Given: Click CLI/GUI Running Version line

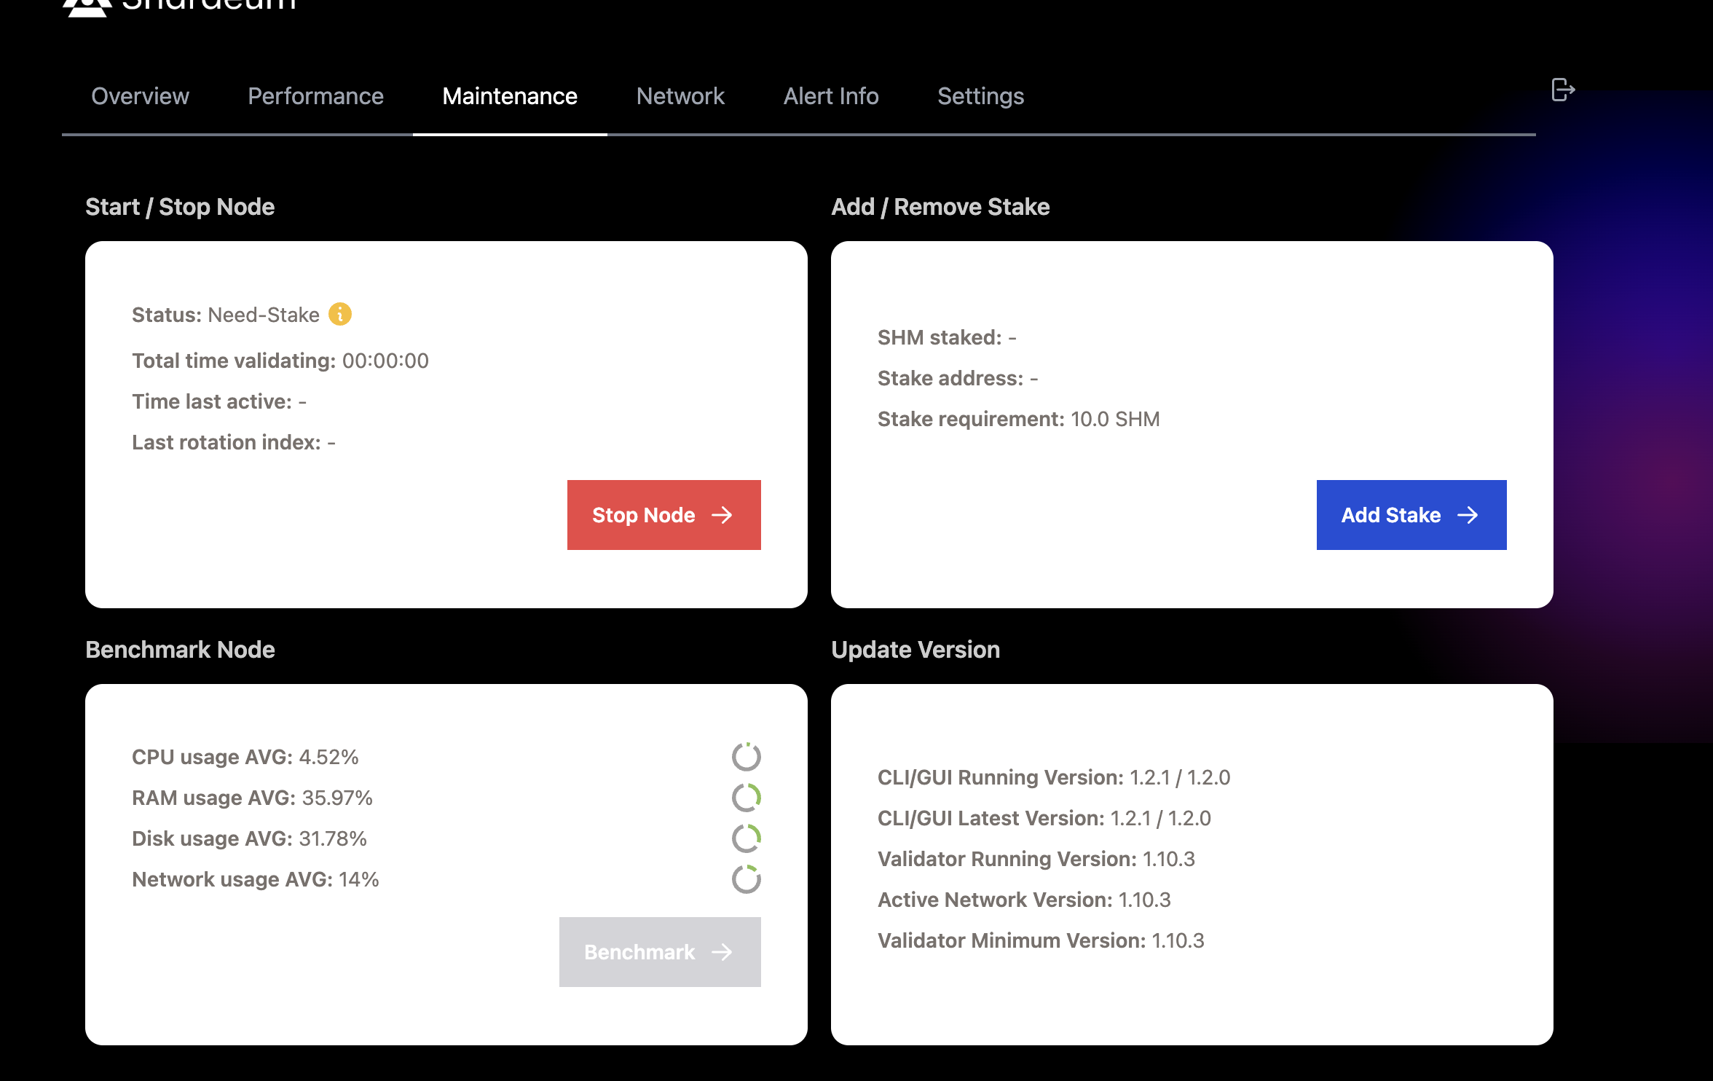Looking at the screenshot, I should (x=1054, y=777).
